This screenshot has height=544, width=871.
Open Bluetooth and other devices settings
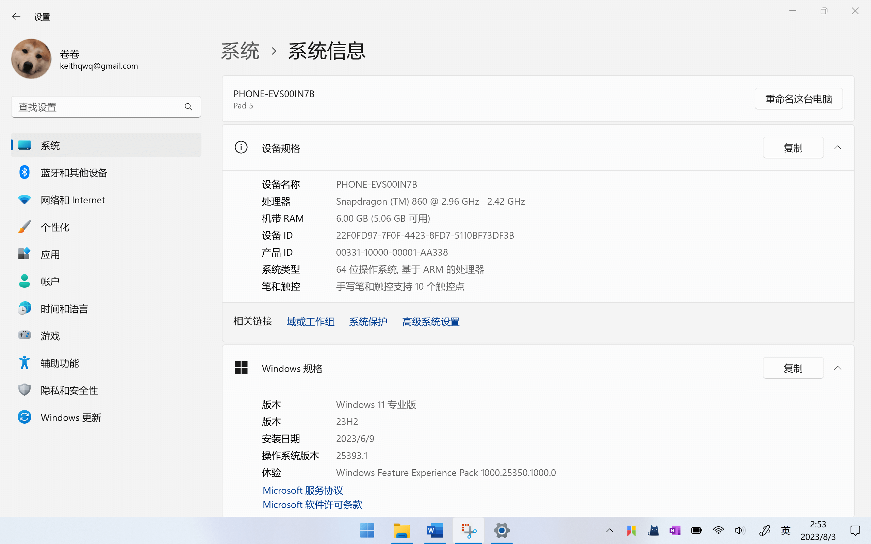point(74,173)
